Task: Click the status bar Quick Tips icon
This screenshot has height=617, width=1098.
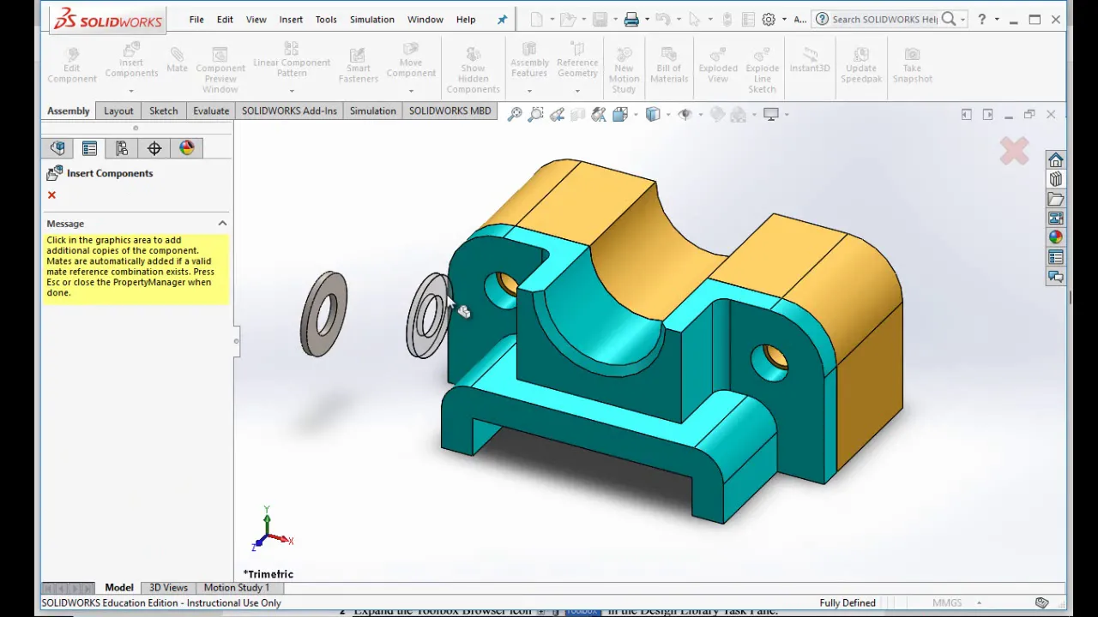Action: [1041, 602]
